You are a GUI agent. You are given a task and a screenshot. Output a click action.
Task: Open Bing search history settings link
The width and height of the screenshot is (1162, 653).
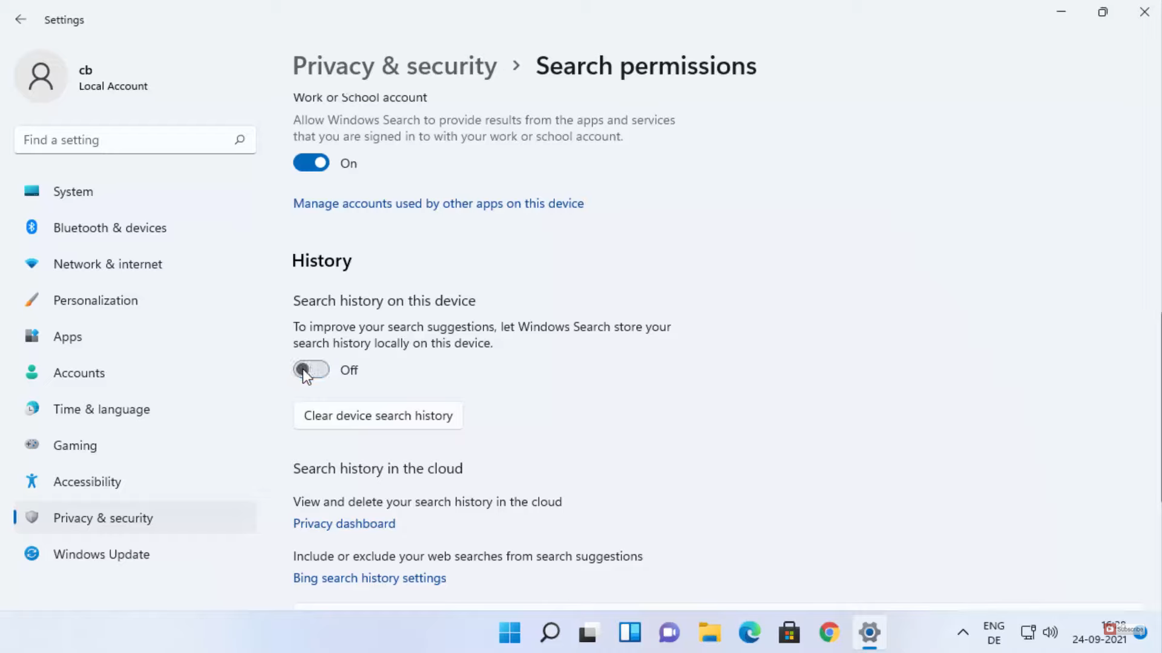369,578
